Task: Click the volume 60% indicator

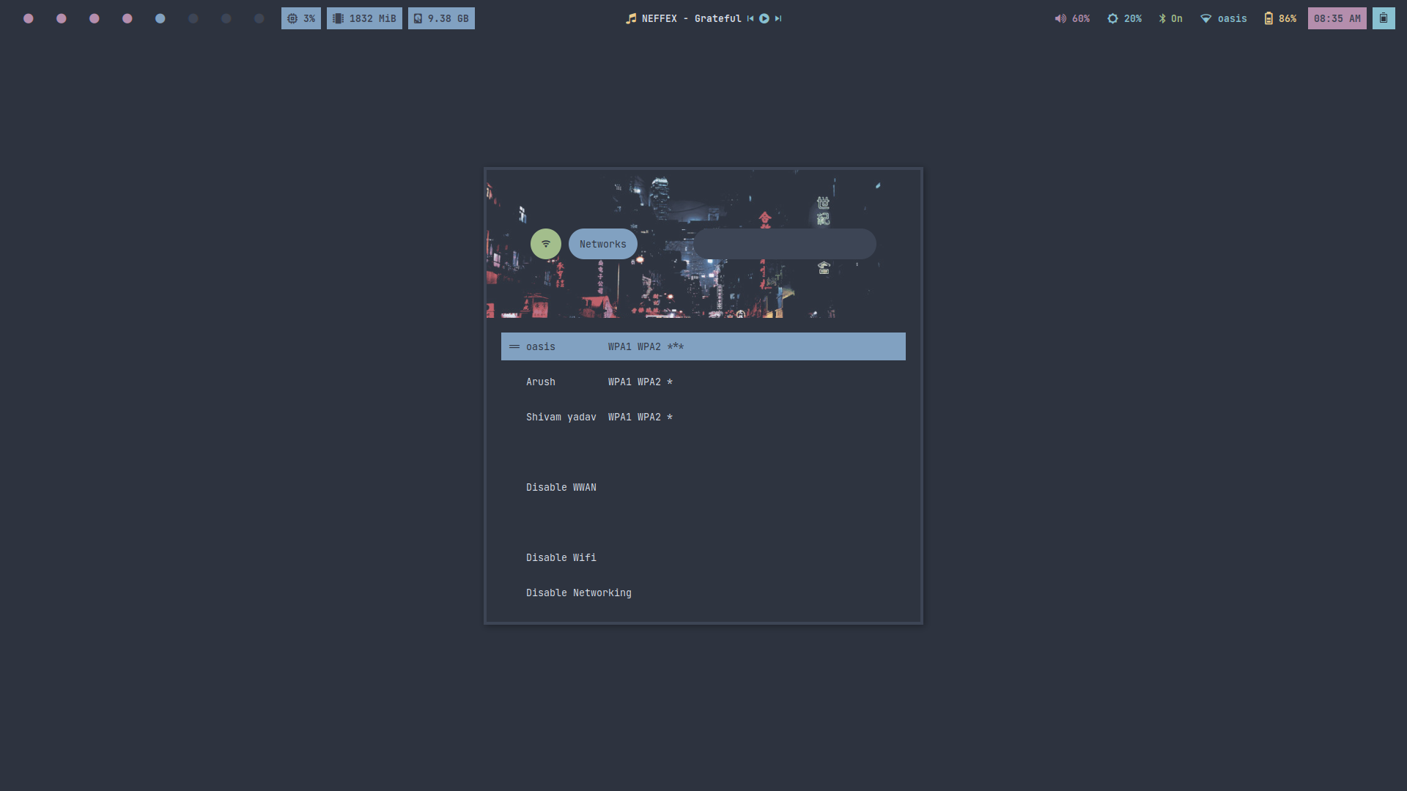Action: 1072,18
